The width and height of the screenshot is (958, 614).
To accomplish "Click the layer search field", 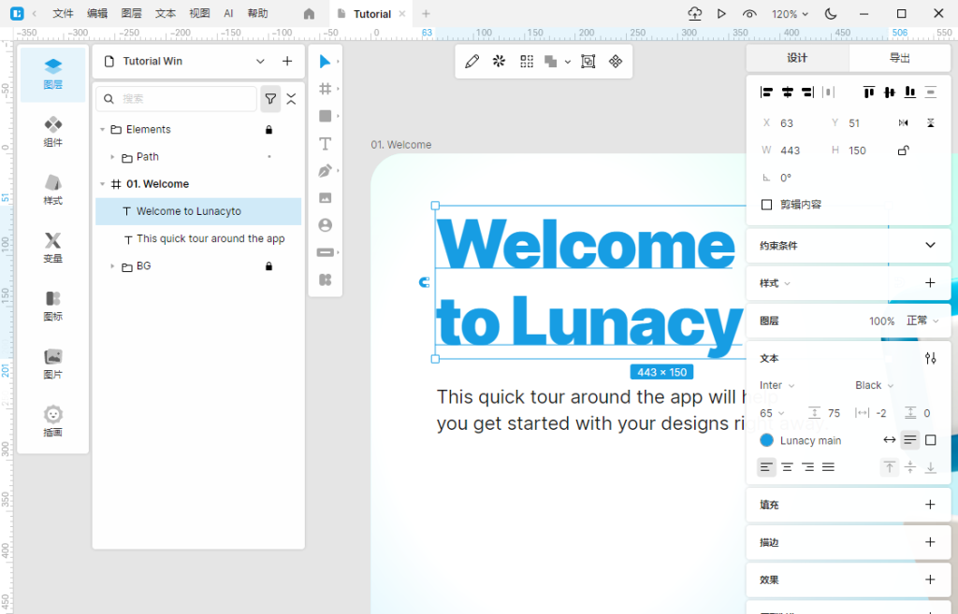I will point(177,99).
